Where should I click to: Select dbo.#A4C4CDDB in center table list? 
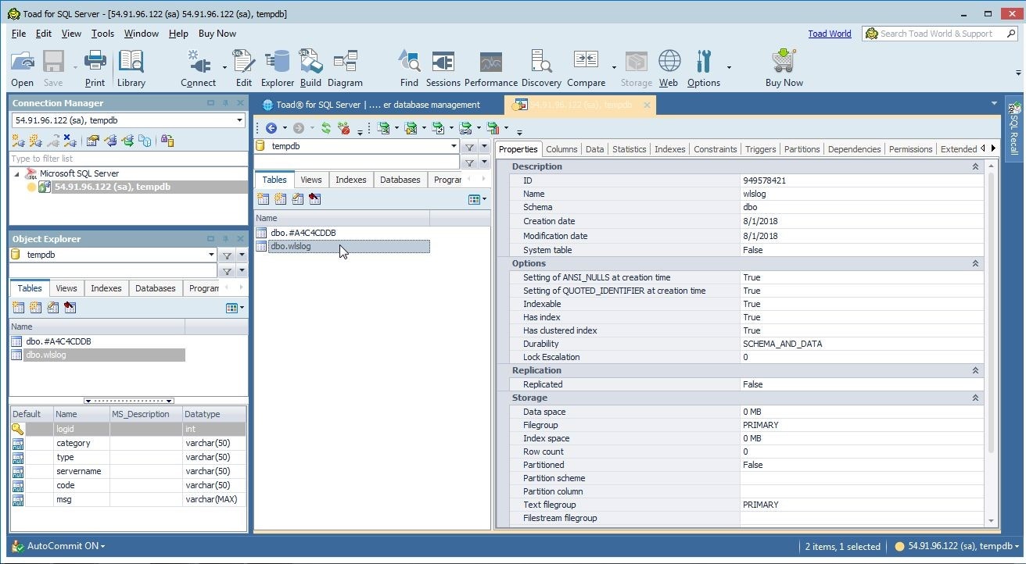click(303, 233)
